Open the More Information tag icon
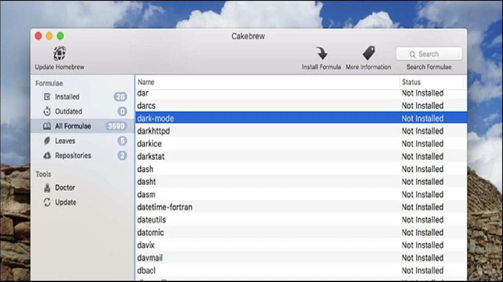The height and width of the screenshot is (282, 503). pyautogui.click(x=369, y=53)
